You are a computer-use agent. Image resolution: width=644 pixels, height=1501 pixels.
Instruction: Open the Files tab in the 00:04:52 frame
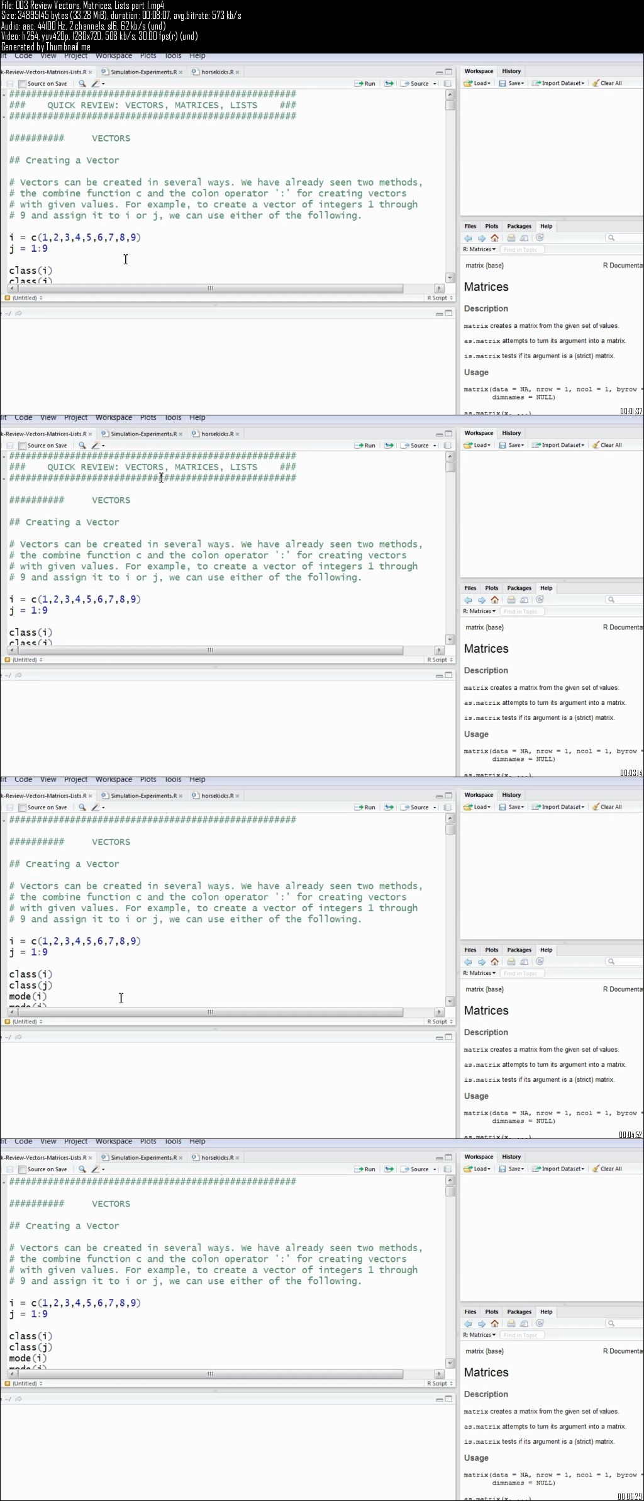pos(470,950)
